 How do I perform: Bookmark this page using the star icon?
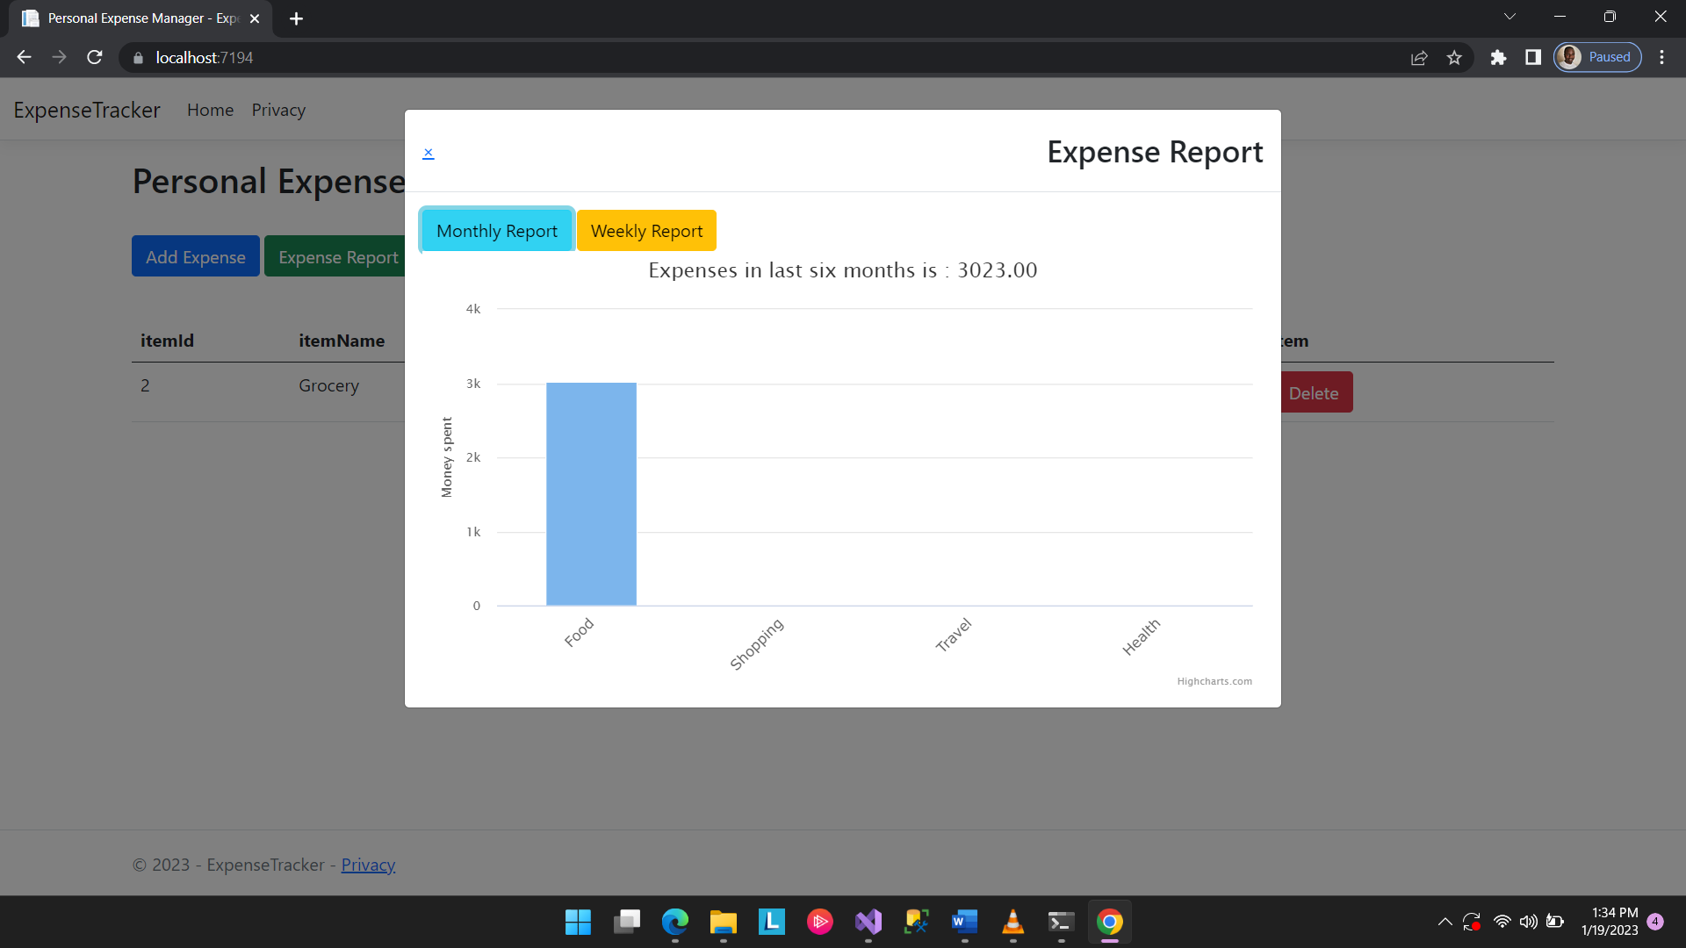(x=1454, y=57)
